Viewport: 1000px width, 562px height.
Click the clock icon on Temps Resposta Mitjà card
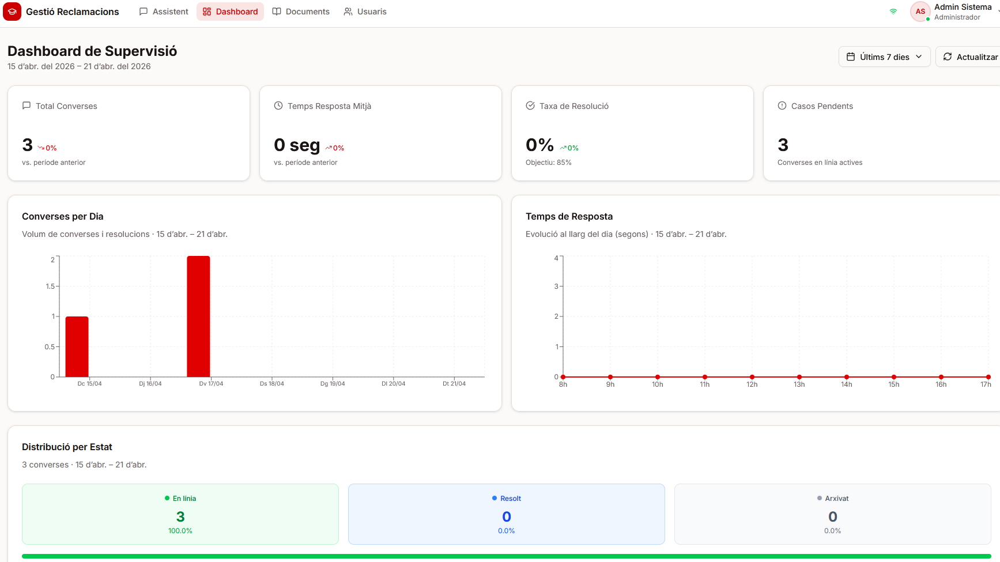click(278, 105)
